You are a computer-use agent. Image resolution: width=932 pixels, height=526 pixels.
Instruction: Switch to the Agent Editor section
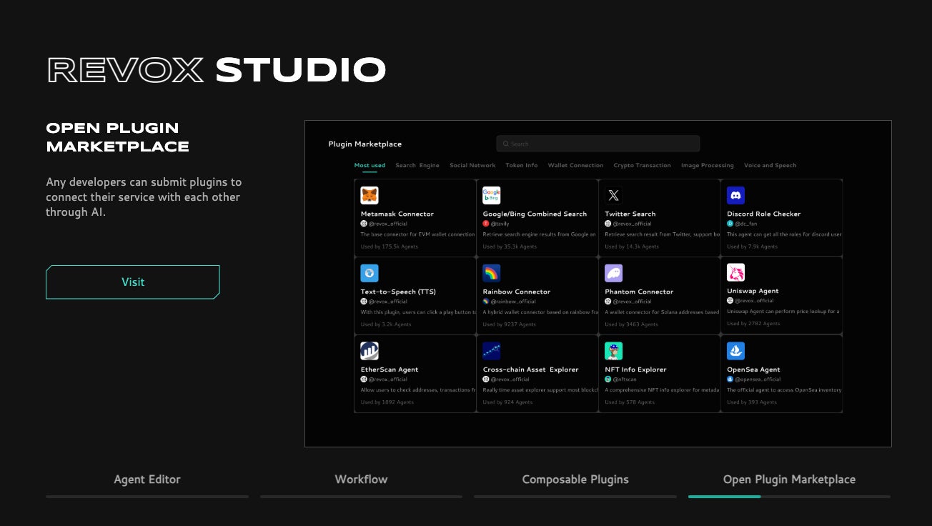147,480
